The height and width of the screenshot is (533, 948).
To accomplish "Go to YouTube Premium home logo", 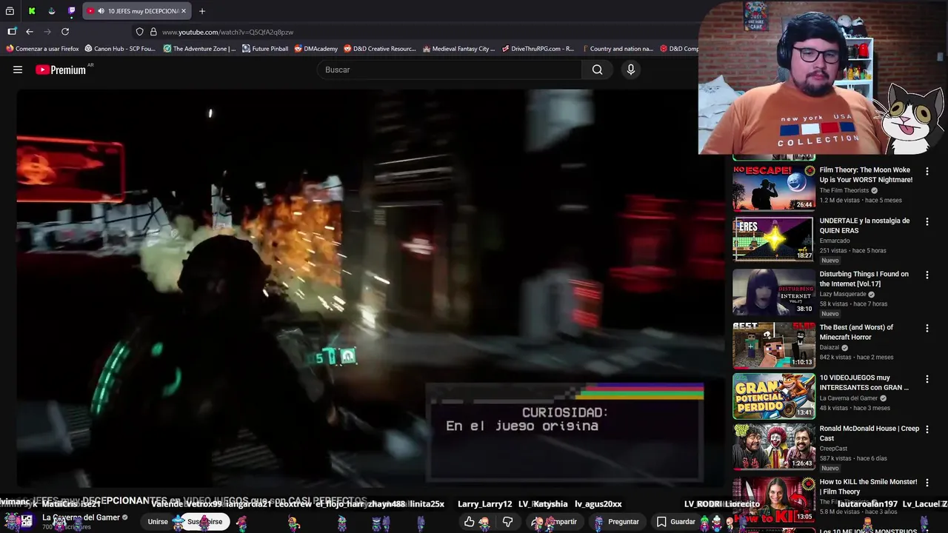I will click(x=61, y=70).
